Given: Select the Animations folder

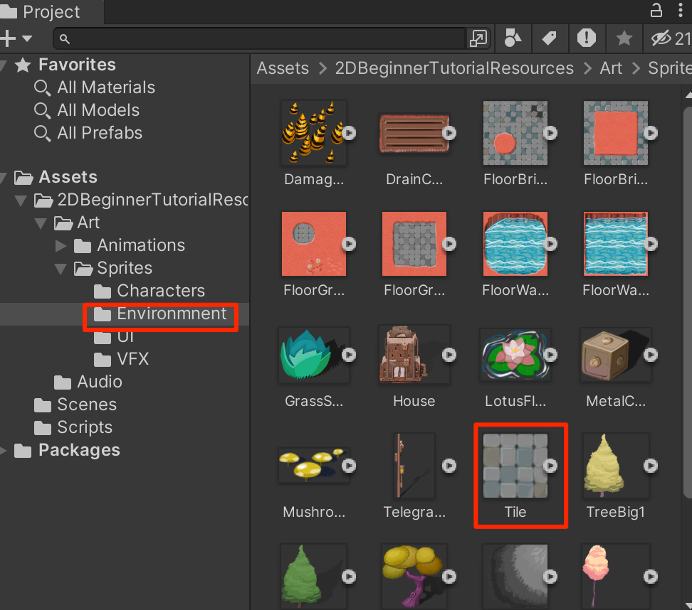Looking at the screenshot, I should tap(129, 245).
